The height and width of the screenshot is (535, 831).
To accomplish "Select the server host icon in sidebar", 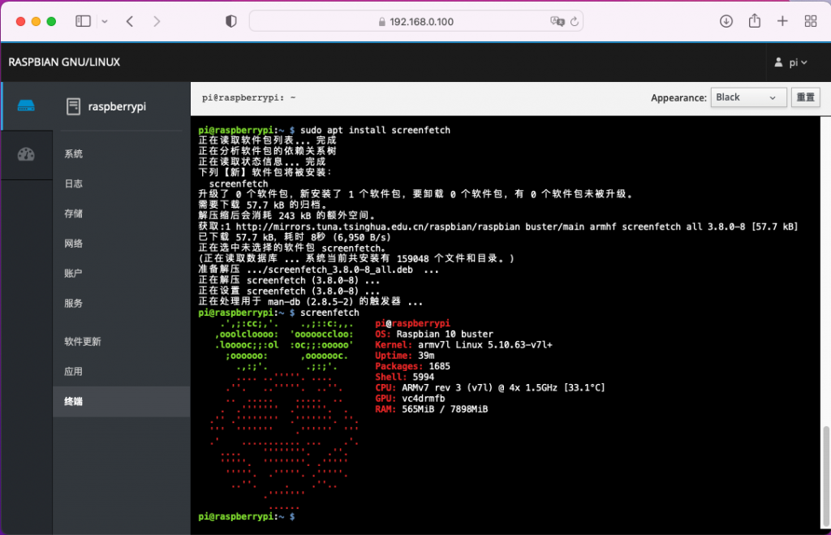I will point(27,106).
